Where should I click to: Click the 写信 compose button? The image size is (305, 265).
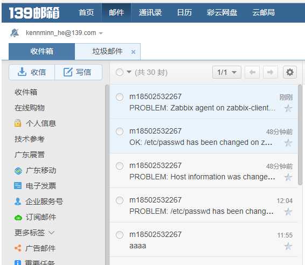78,72
